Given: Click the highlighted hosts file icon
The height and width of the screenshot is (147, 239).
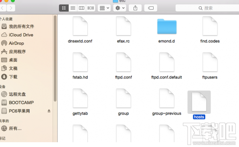Looking at the screenshot, I should pos(199,102).
